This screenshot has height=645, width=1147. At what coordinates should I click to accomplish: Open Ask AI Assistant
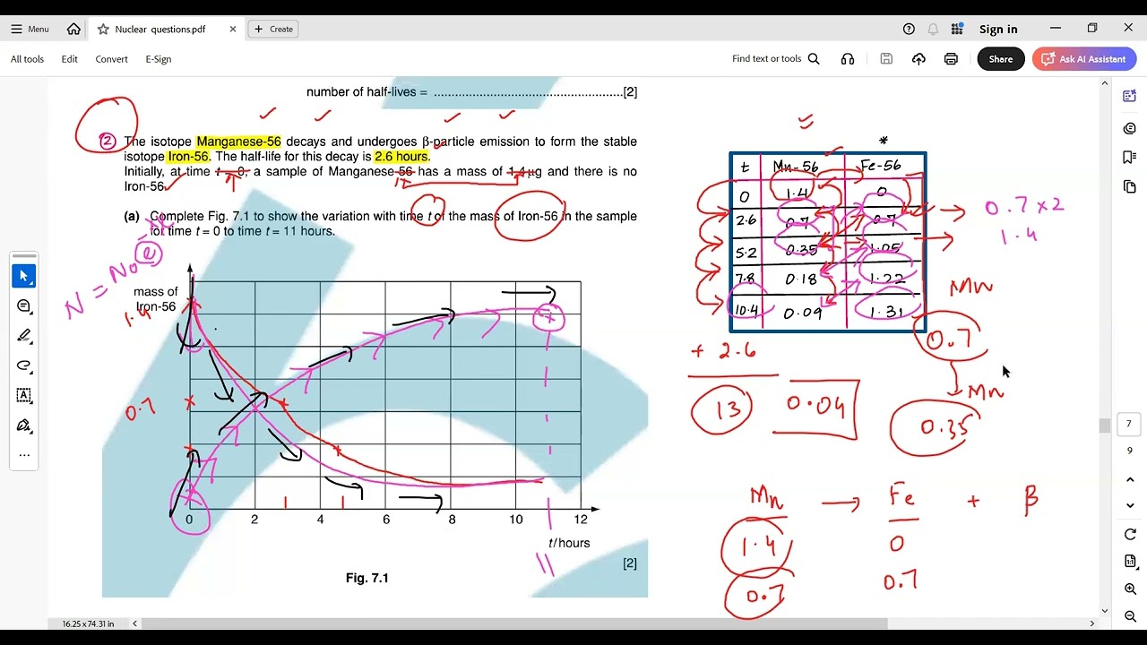[x=1084, y=59]
